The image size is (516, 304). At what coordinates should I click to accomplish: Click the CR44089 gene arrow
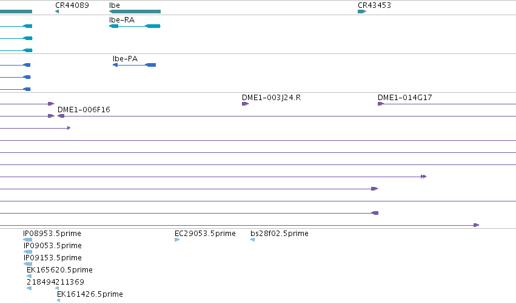point(57,12)
